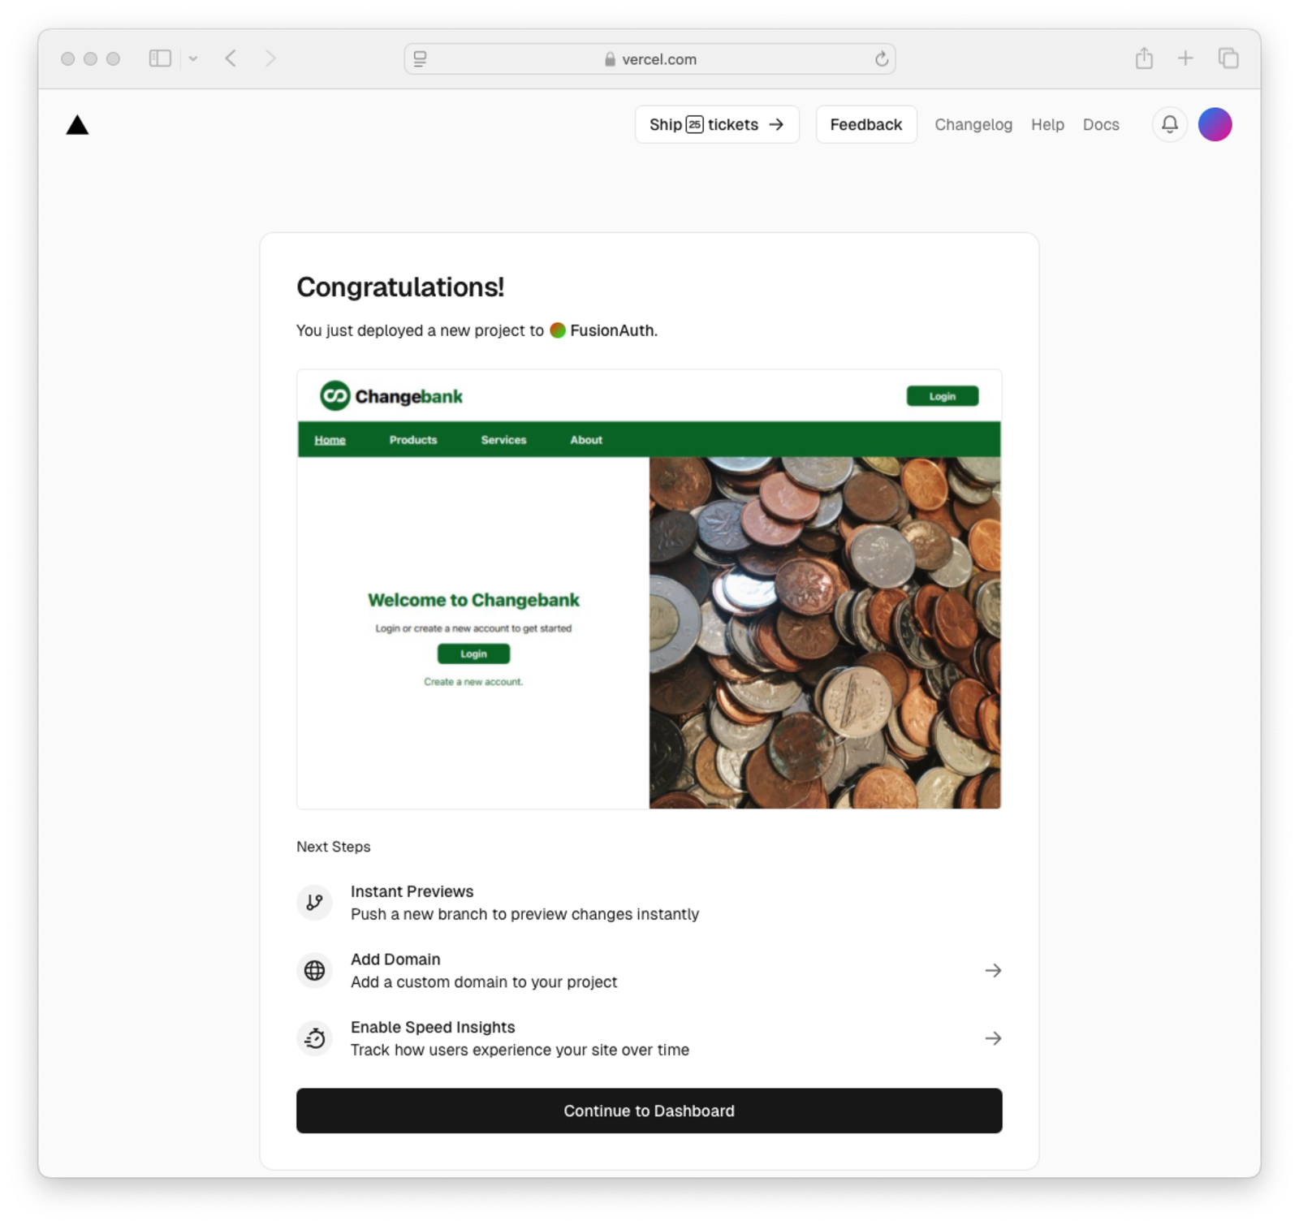Click the Add Domain globe icon

[314, 970]
